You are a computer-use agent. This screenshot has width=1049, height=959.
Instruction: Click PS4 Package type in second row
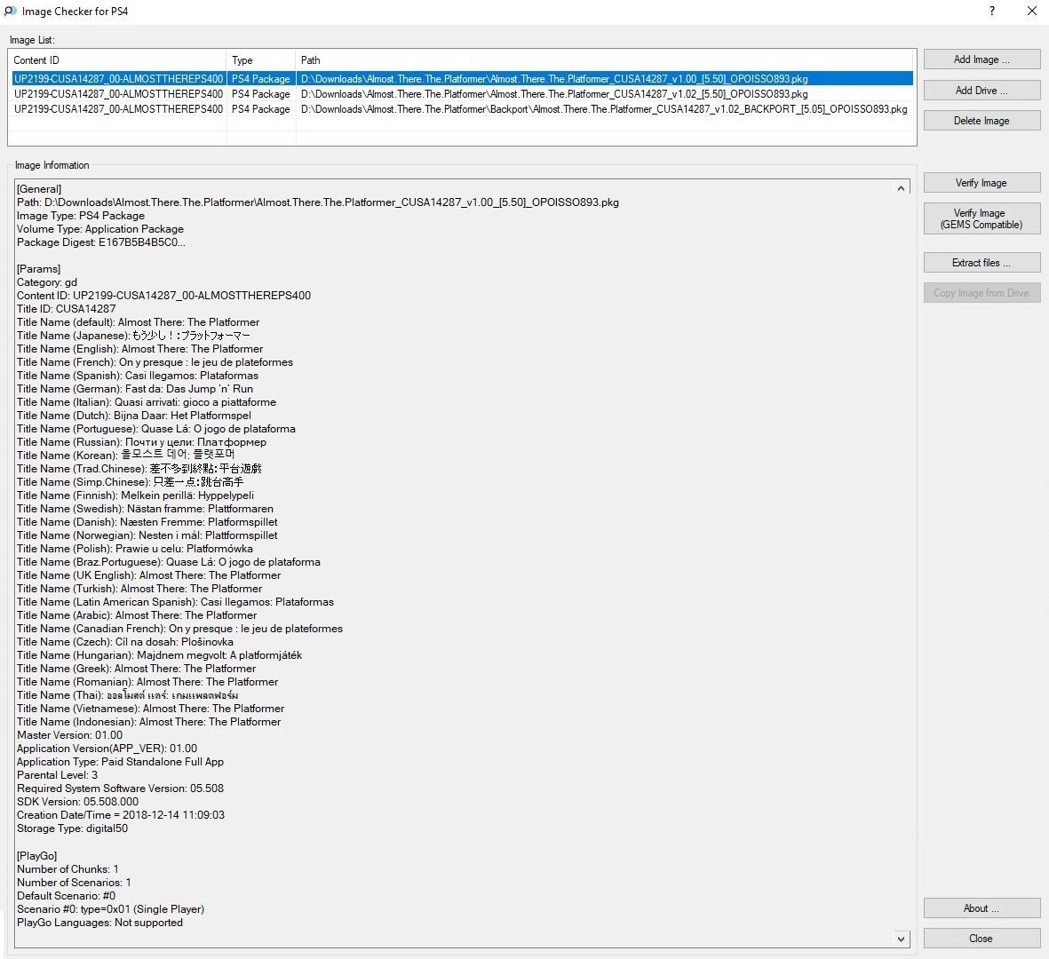point(261,94)
